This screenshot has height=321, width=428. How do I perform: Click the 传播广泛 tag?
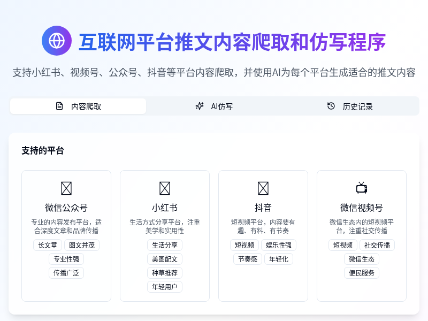click(66, 273)
